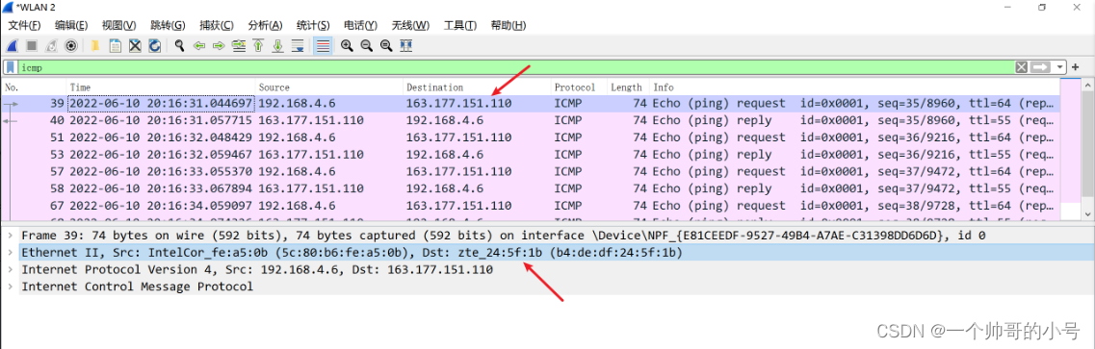The image size is (1095, 349).
Task: Open display filter bookmarks icon
Action: (12, 67)
